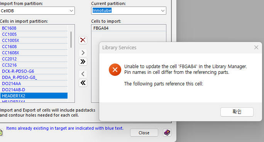Click the double right arrow include-all button

click(83, 62)
